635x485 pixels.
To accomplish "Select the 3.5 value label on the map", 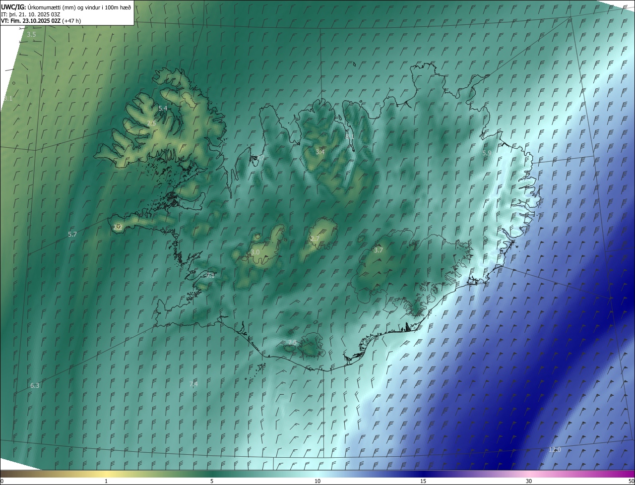I will (x=31, y=35).
